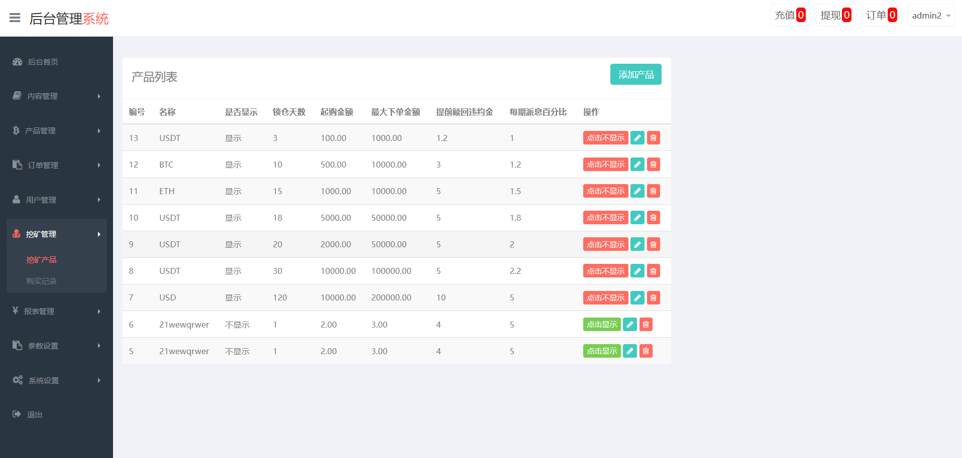Select 内容管理 sidebar label
The image size is (962, 458).
42,96
